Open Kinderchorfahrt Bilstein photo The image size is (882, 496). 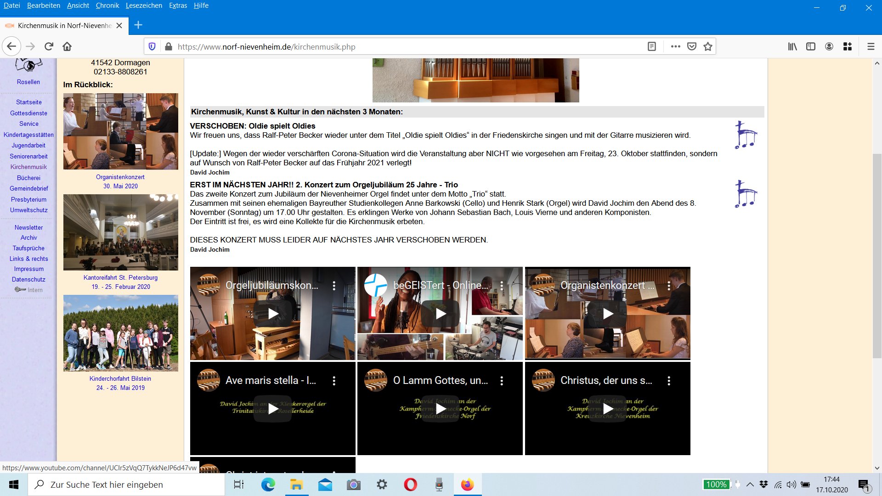click(x=121, y=333)
